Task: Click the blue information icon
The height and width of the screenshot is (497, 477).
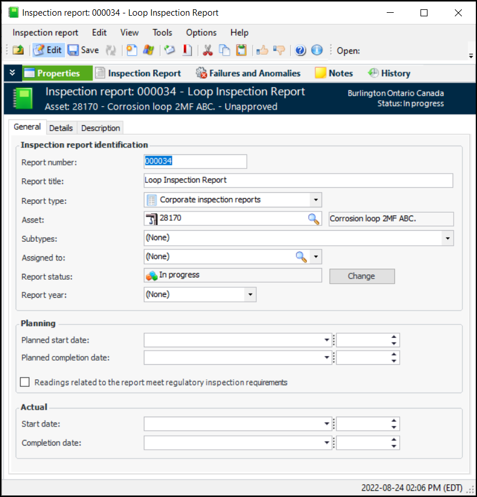Action: point(317,51)
